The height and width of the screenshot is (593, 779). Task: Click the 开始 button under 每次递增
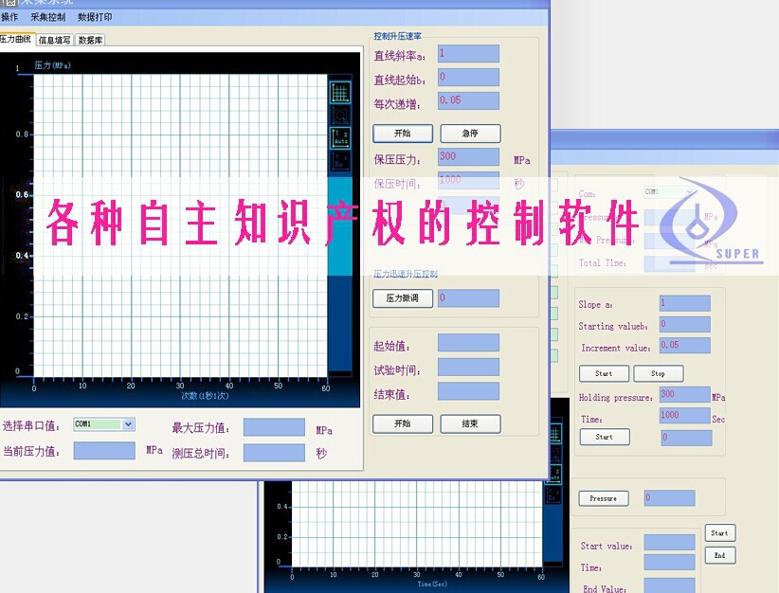click(402, 134)
